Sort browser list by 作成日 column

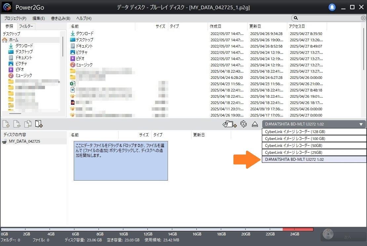(215, 26)
